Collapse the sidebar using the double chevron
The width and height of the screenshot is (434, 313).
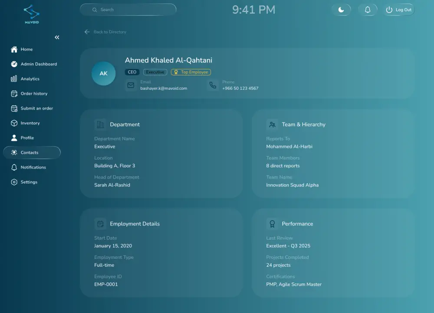pos(57,37)
